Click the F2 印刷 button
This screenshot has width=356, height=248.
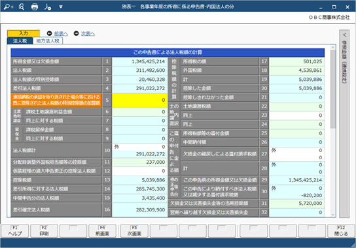point(44,231)
